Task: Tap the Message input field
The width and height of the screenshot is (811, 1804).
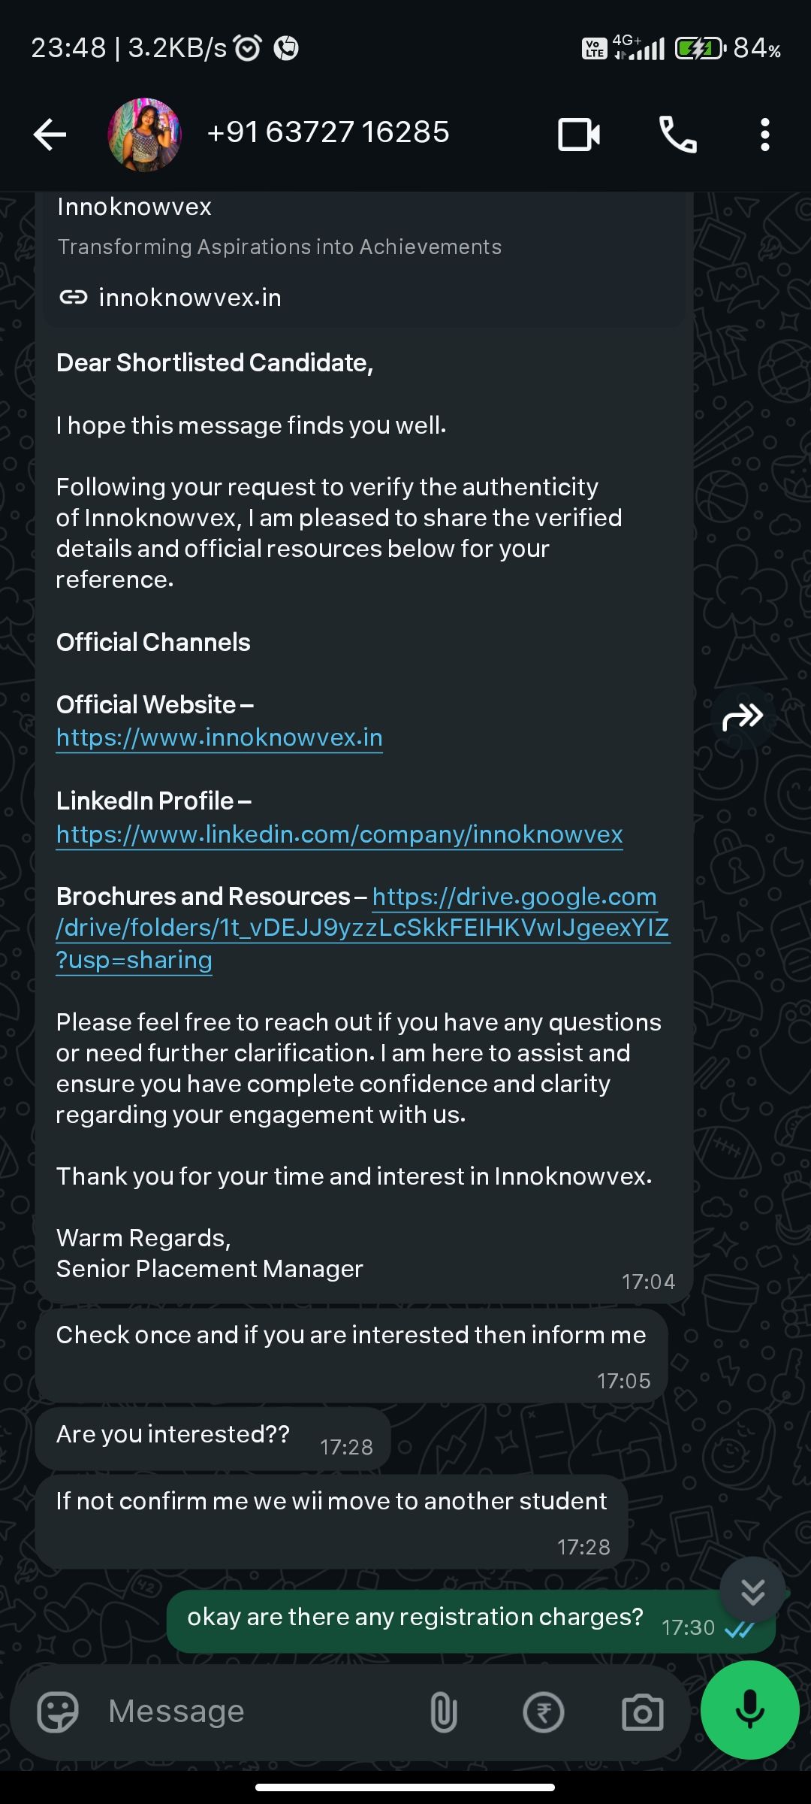Action: tap(255, 1712)
